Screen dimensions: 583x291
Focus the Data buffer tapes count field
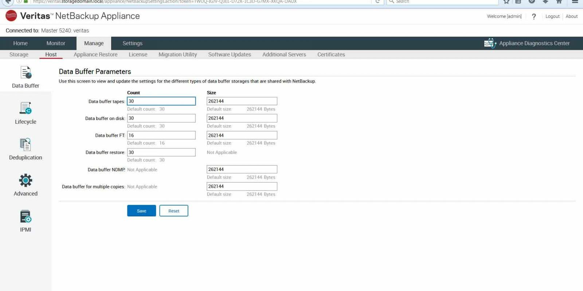point(161,101)
